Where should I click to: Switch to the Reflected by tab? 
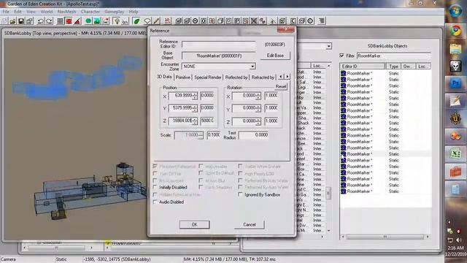236,77
